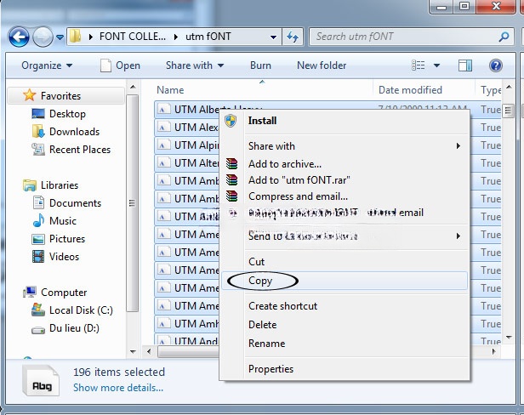Click navigation pane scroll down arrow
Screen dimensions: 524x415
pos(133,351)
